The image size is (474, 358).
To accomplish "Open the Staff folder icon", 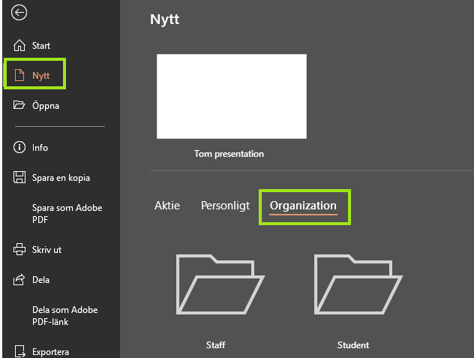I will [x=220, y=284].
